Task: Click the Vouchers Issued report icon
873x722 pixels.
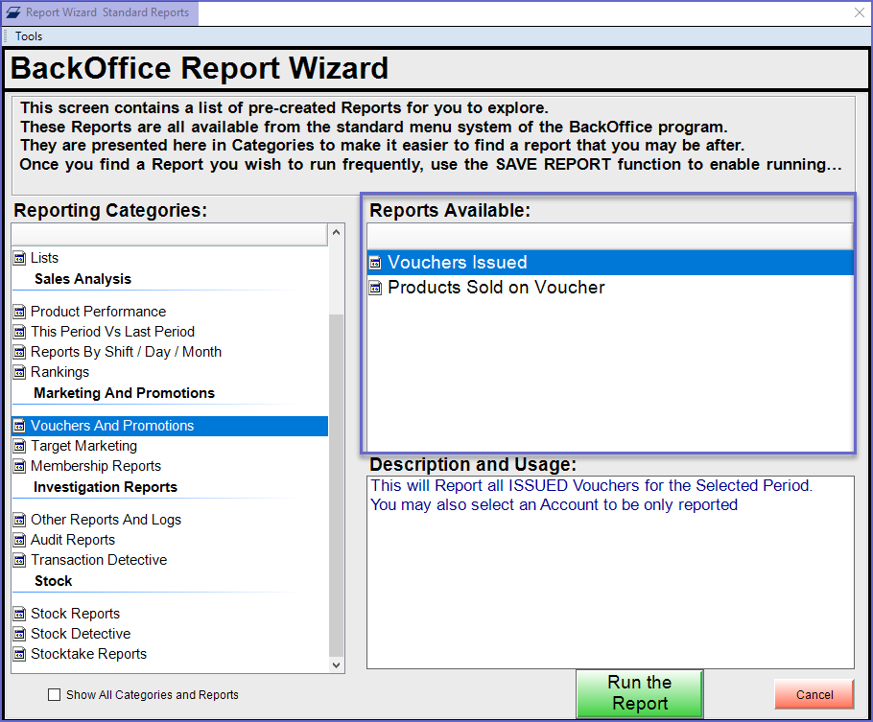Action: [x=376, y=263]
